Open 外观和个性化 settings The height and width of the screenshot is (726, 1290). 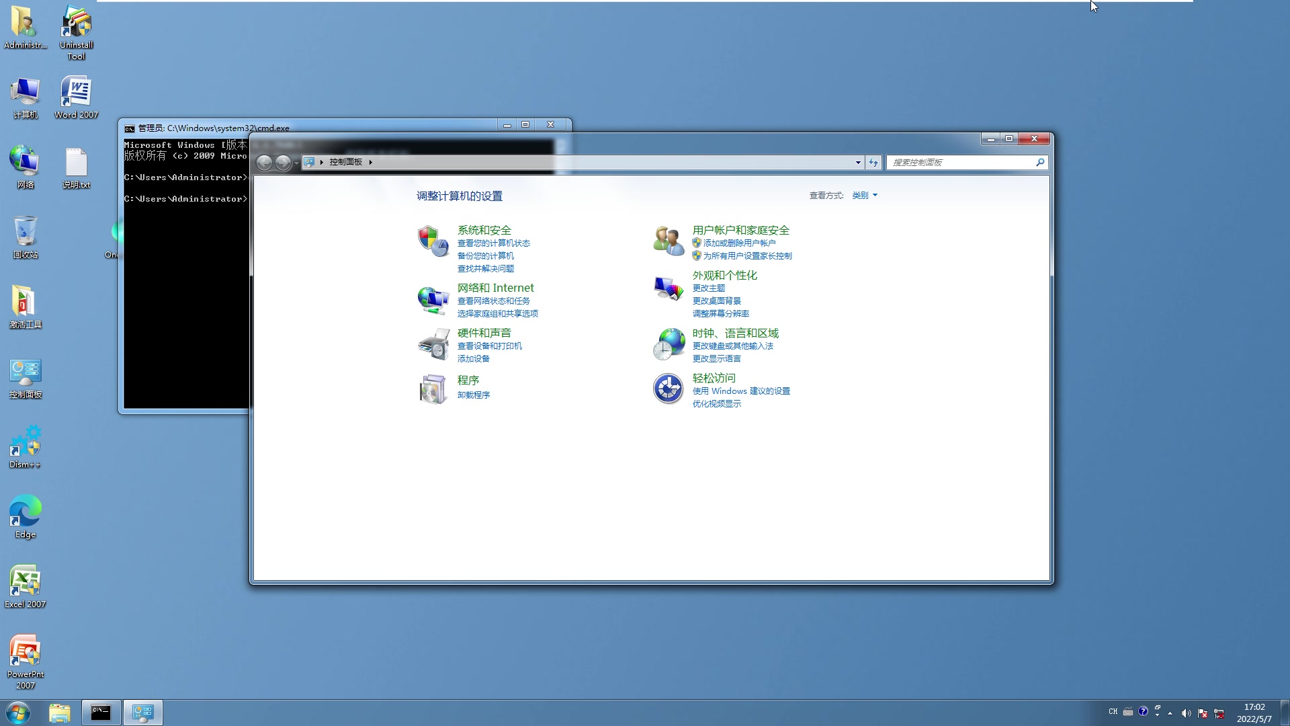pos(724,275)
